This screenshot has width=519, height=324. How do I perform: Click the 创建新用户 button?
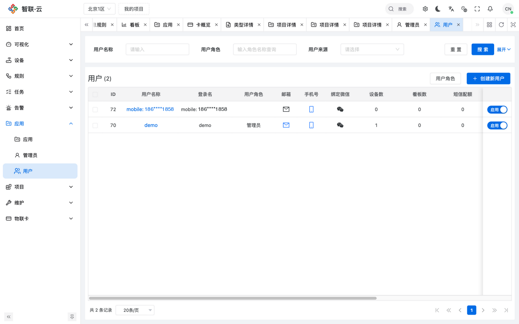click(x=488, y=78)
